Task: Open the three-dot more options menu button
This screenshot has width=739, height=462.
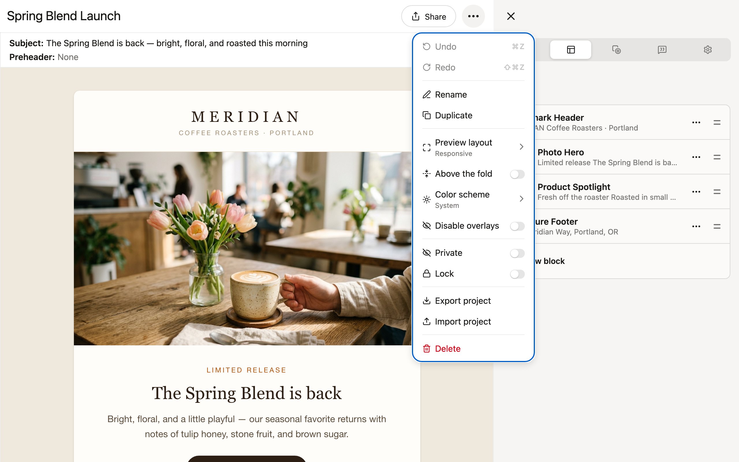Action: coord(473,16)
